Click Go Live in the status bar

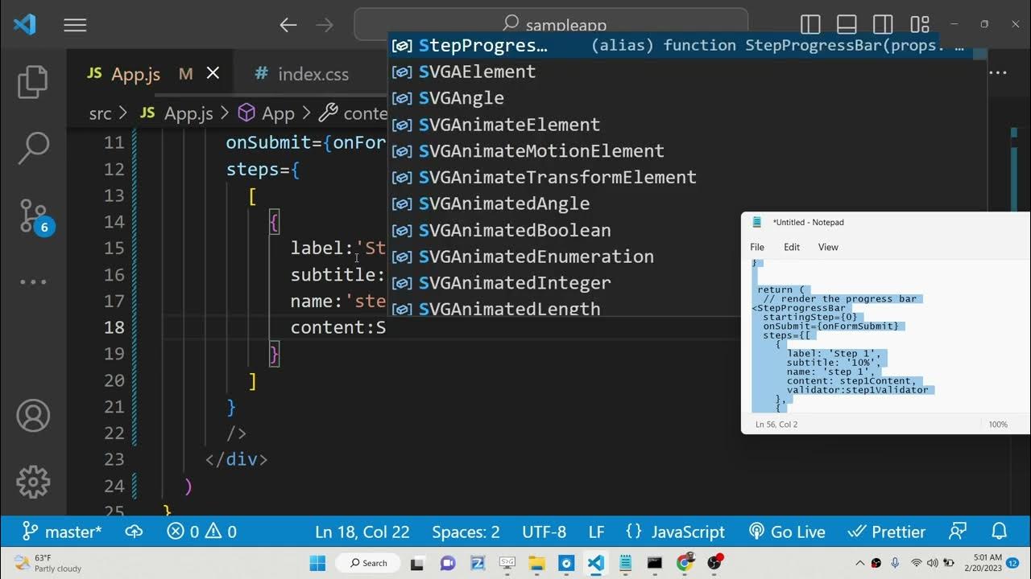(787, 532)
